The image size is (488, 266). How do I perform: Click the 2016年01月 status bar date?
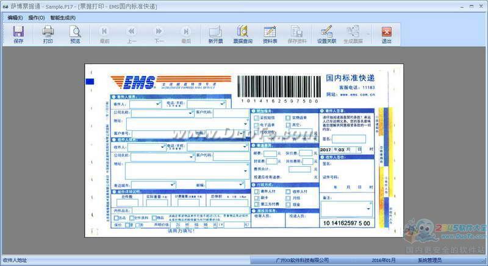coord(384,260)
